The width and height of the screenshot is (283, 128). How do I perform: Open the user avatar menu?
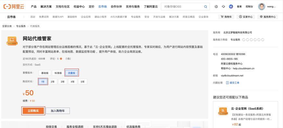coord(261,7)
